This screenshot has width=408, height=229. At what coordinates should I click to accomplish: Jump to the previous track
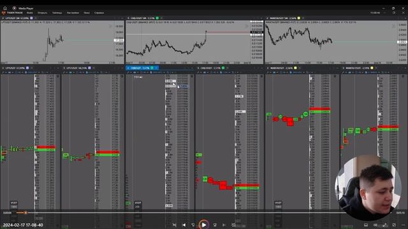tap(184, 225)
